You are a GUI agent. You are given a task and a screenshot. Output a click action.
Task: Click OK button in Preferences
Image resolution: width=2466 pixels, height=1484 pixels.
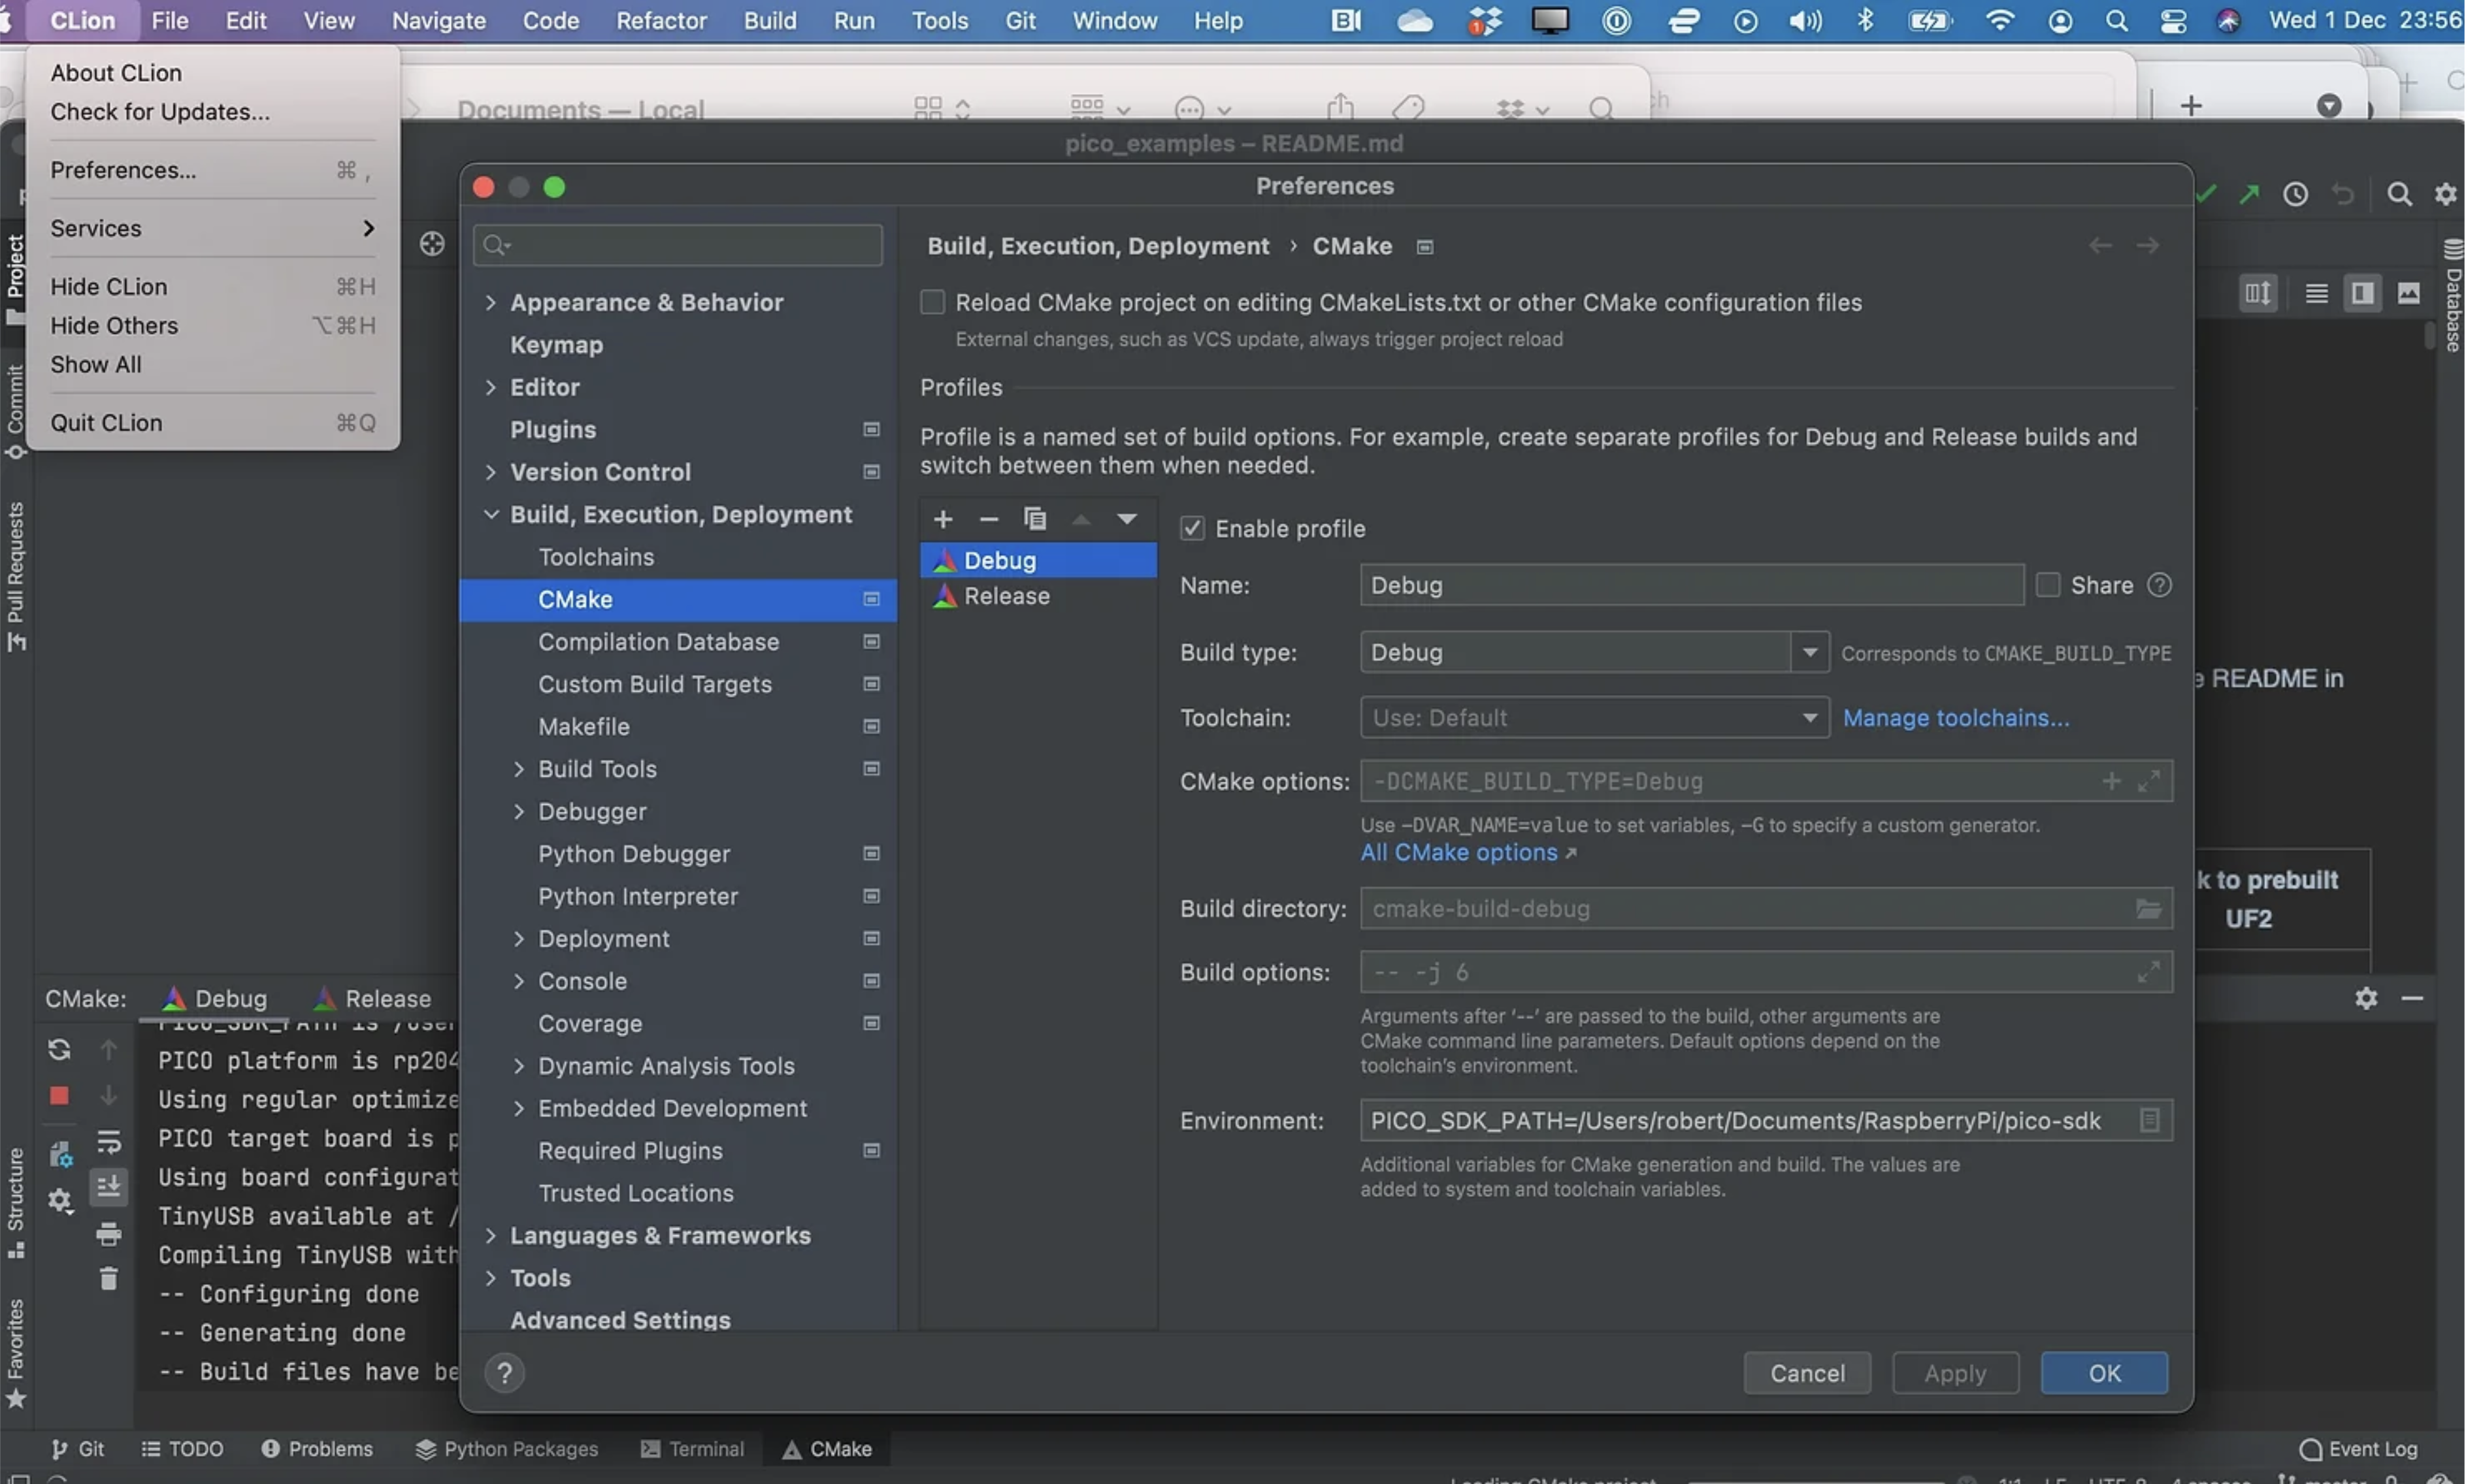(x=2104, y=1373)
